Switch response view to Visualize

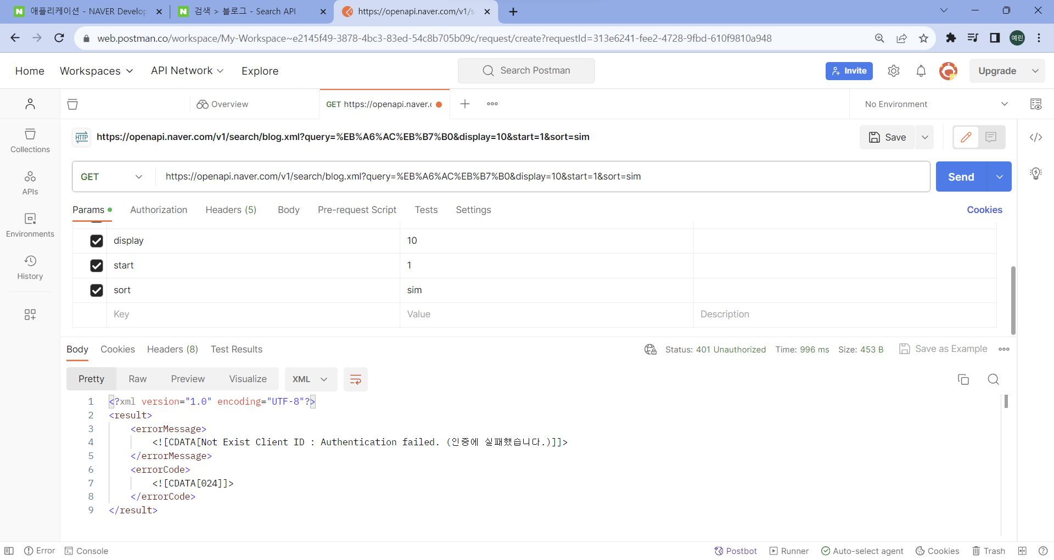tap(248, 379)
